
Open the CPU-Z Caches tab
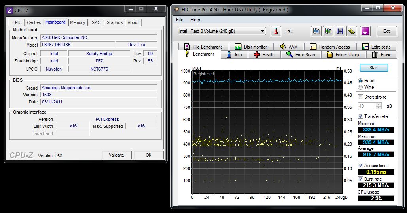(x=34, y=22)
